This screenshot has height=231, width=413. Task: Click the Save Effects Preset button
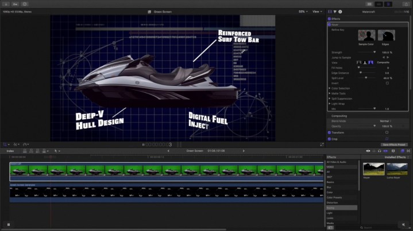[x=393, y=144]
